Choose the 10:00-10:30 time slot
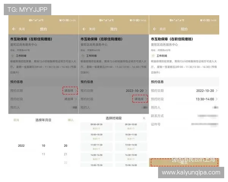This screenshot has width=228, height=182. point(97,137)
